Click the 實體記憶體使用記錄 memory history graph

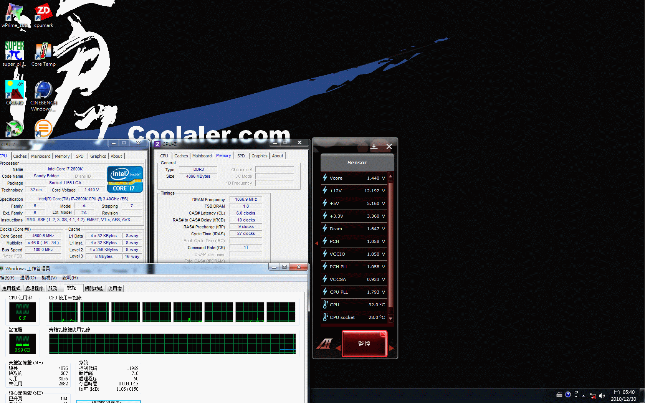tap(172, 344)
